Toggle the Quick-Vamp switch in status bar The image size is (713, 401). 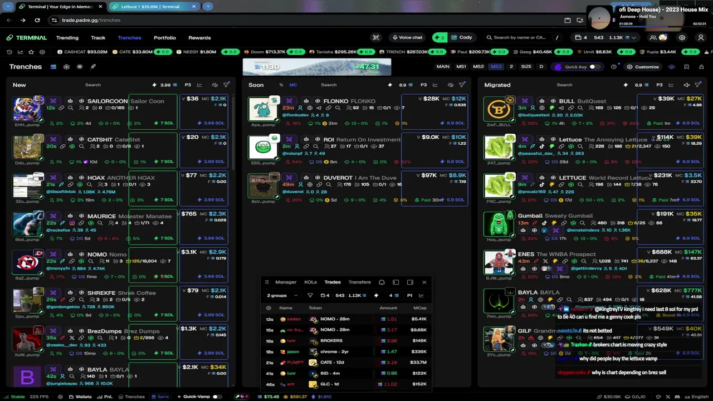[x=217, y=397]
